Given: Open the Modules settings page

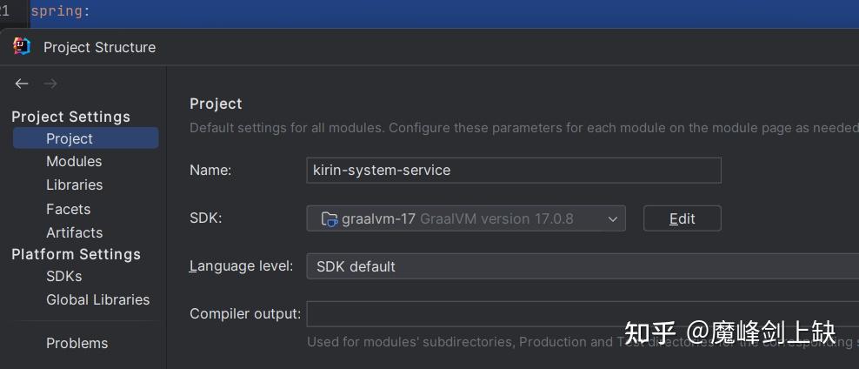Looking at the screenshot, I should click(x=74, y=161).
